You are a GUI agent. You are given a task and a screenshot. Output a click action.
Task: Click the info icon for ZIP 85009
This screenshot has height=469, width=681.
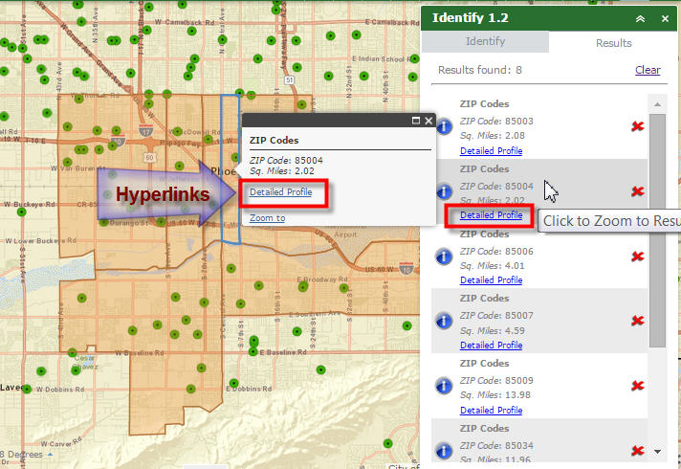[x=444, y=386]
